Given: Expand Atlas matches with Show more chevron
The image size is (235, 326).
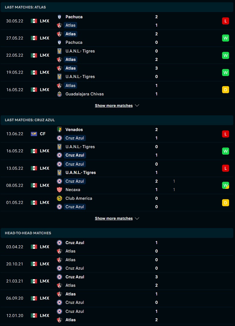Looking at the screenshot, I should [137, 106].
